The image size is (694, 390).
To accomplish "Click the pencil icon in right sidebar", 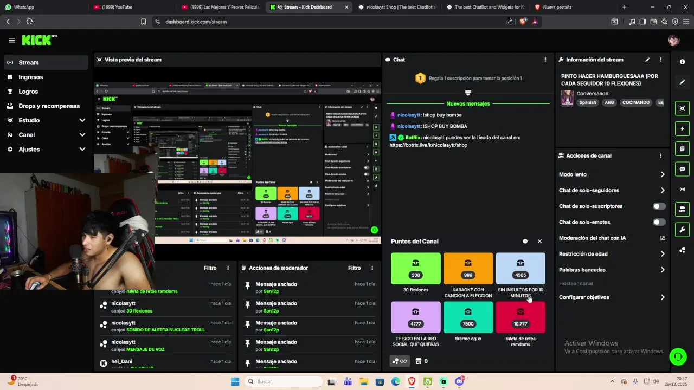I will click(x=683, y=82).
